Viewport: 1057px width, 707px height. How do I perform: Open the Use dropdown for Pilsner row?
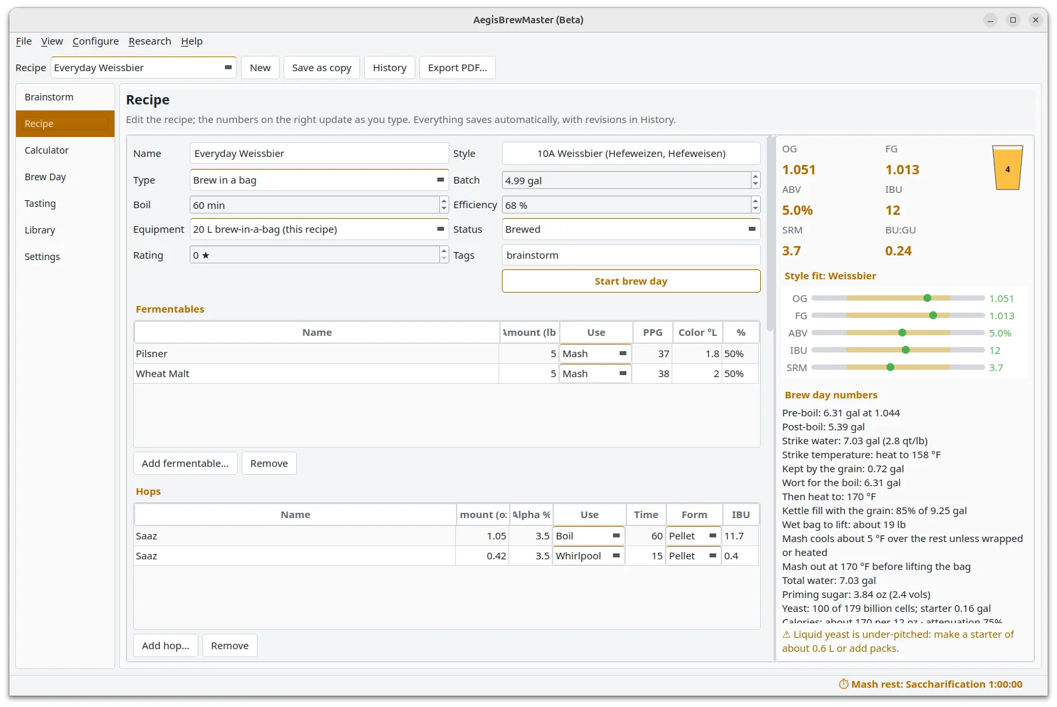595,354
